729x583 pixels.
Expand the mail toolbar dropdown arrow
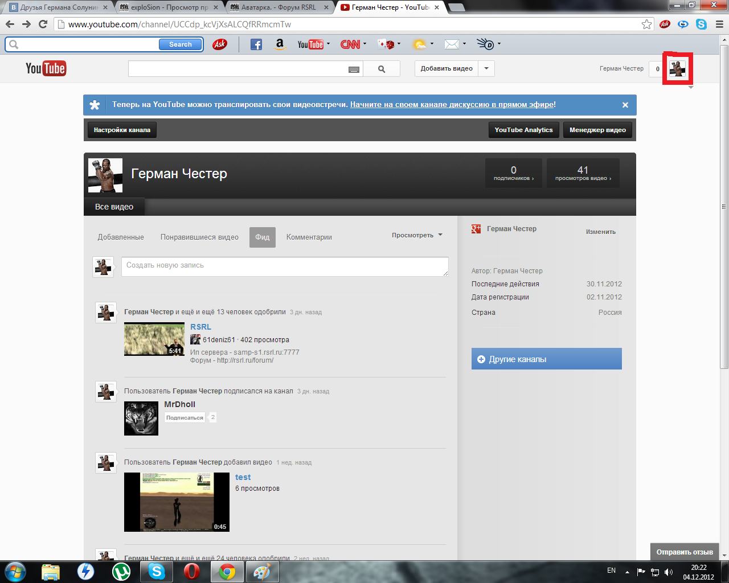(464, 44)
